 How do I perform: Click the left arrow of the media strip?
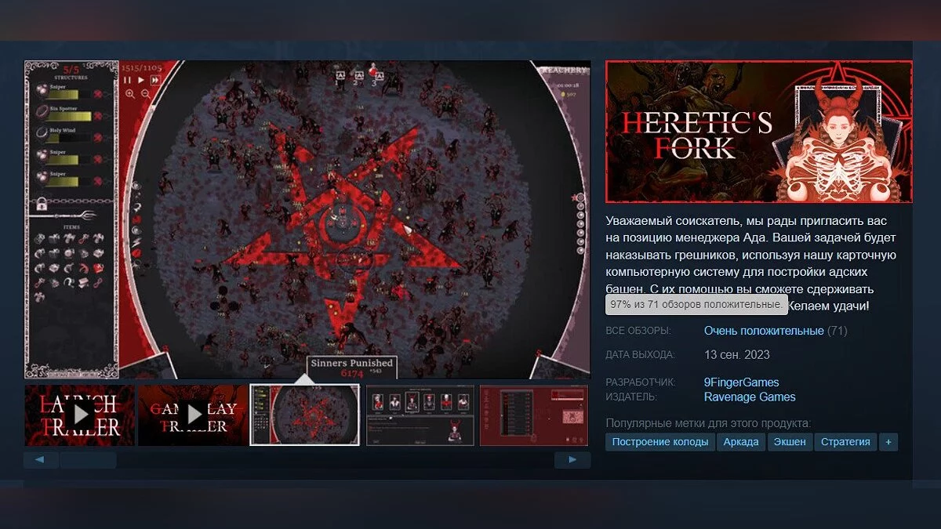coord(41,460)
